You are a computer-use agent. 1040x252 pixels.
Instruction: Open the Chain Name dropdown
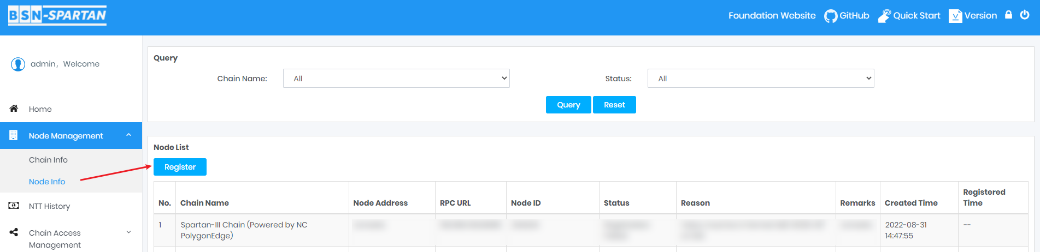coord(396,79)
